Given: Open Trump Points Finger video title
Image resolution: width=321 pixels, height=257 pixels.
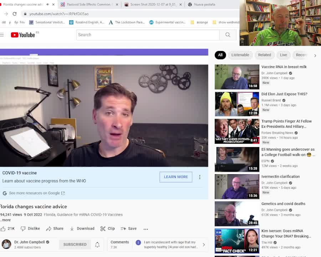Looking at the screenshot, I should click(x=286, y=124).
